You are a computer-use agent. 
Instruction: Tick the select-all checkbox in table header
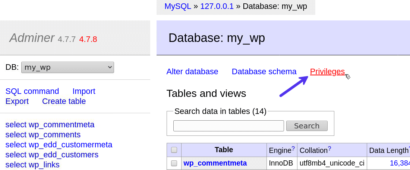coord(174,150)
